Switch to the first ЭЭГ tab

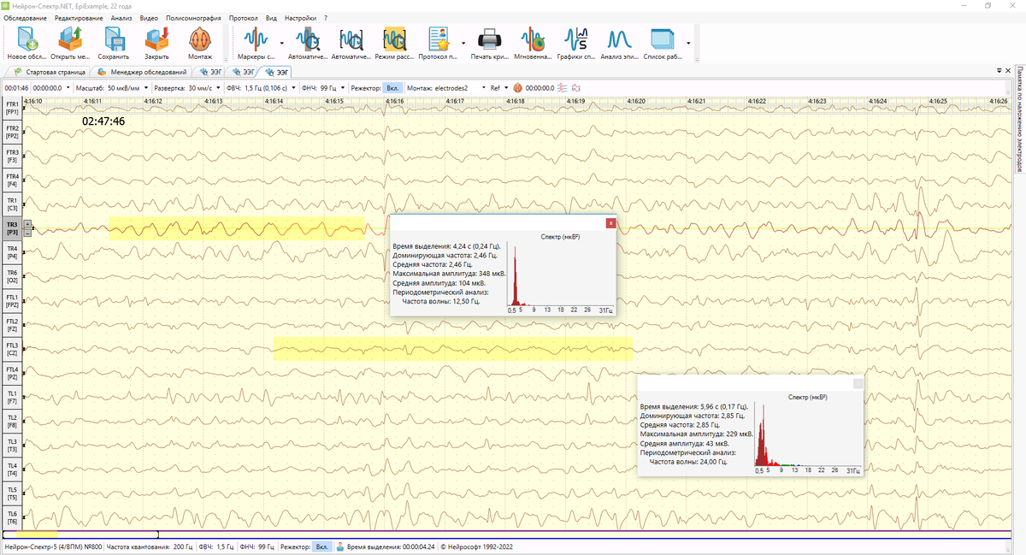[x=210, y=72]
